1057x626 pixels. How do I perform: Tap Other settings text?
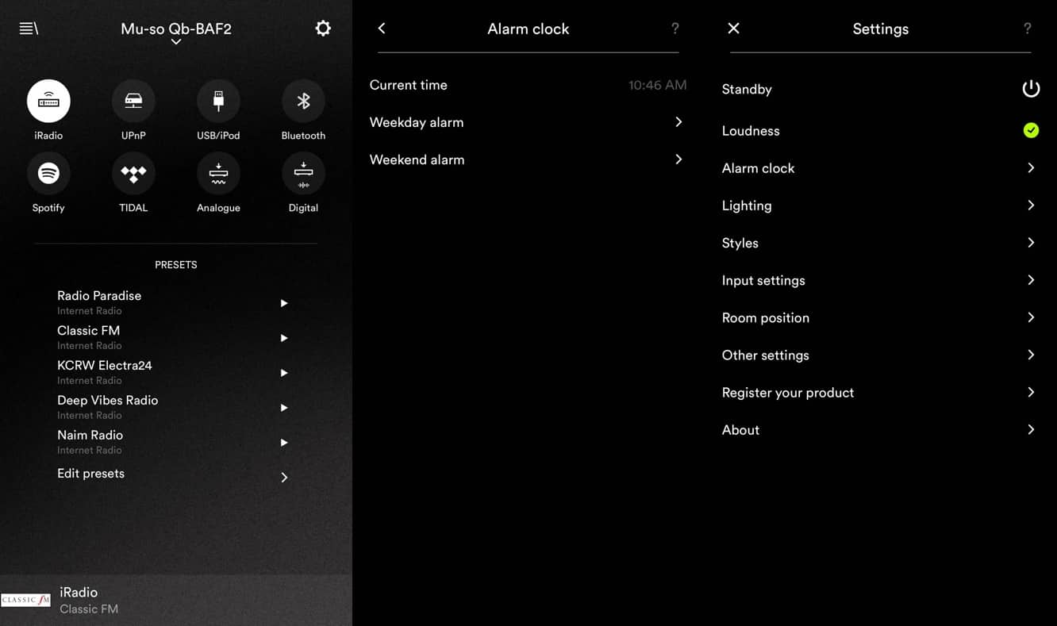coord(766,355)
